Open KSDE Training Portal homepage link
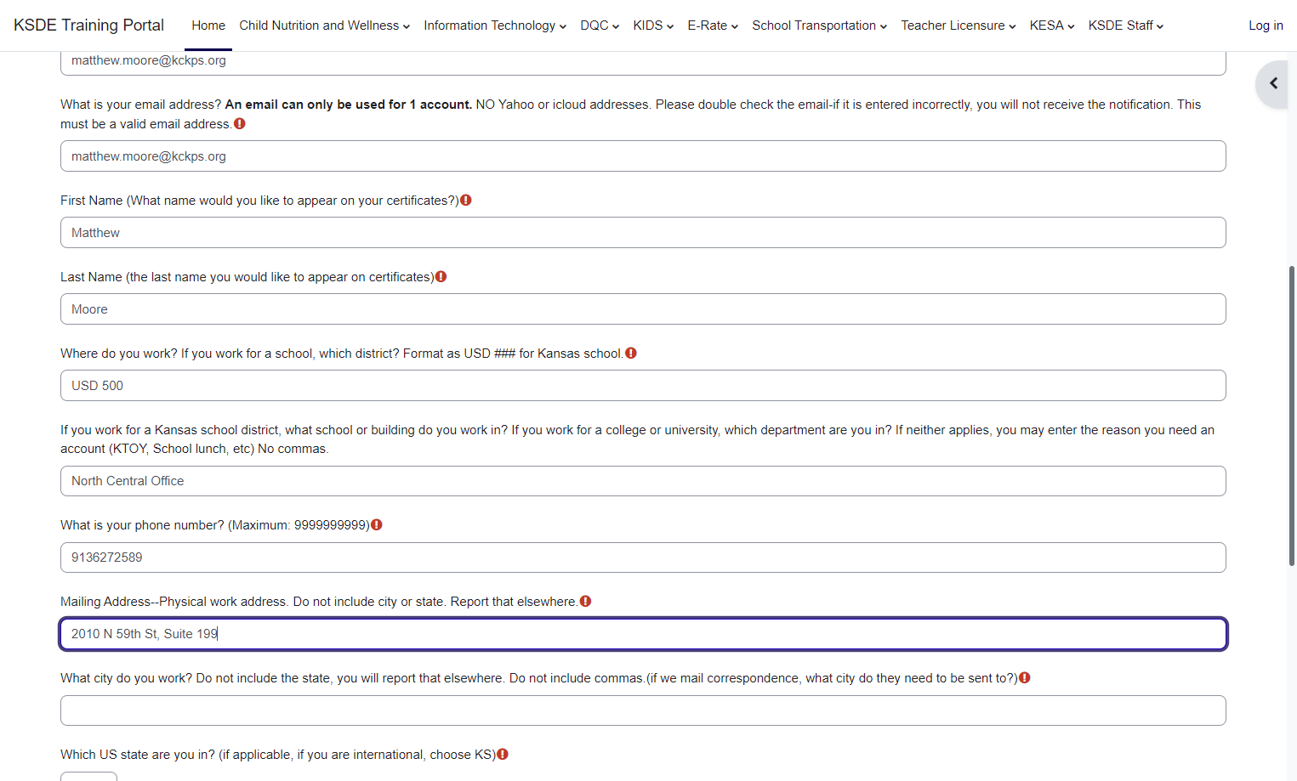Screen dimensions: 1297x781 coord(88,25)
